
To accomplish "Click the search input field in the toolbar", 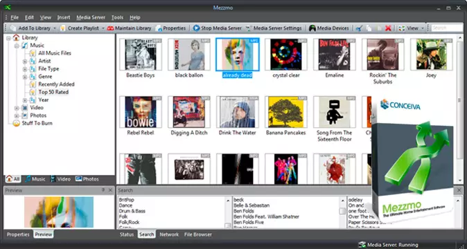I will click(x=447, y=28).
